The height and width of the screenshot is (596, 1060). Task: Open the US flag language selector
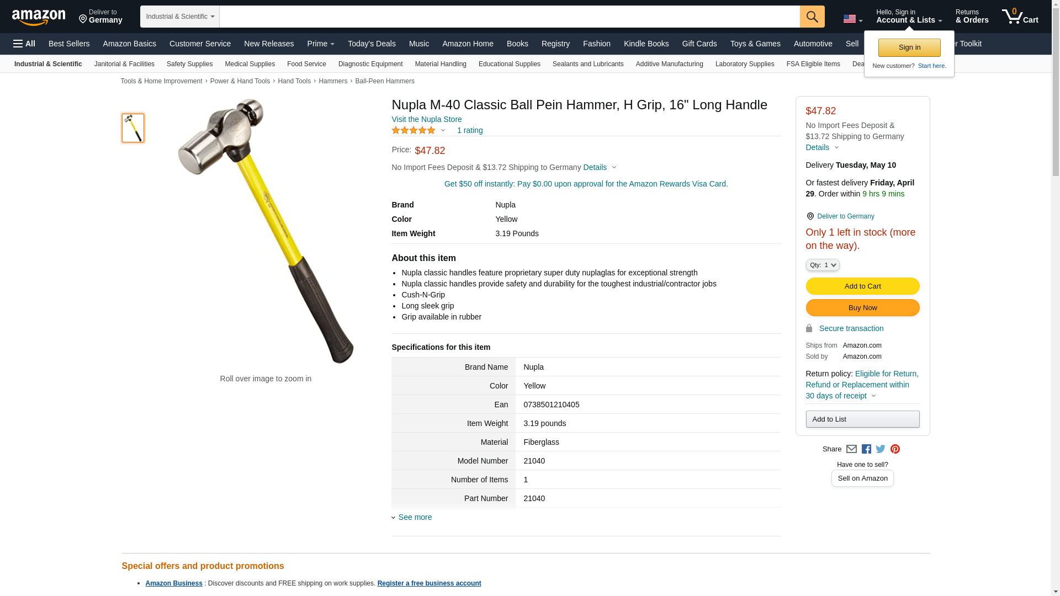point(852,19)
